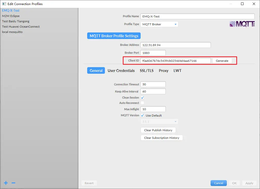This screenshot has height=189, width=260.
Task: Open the SSL/TLS tab
Action: (x=146, y=71)
